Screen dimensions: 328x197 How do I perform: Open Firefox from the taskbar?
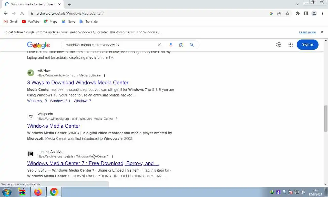pyautogui.click(x=38, y=192)
